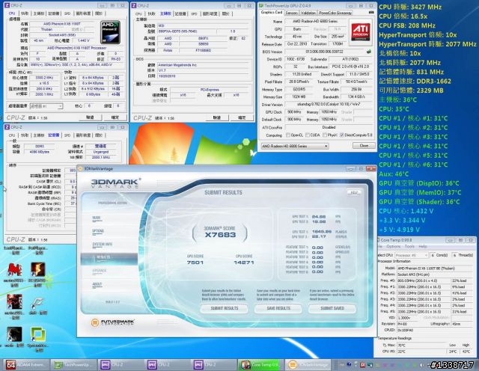Screen dimensions: 479x371
Task: Switch to AIDA64 Extreme in the taskbar
Action: pyautogui.click(x=26, y=364)
